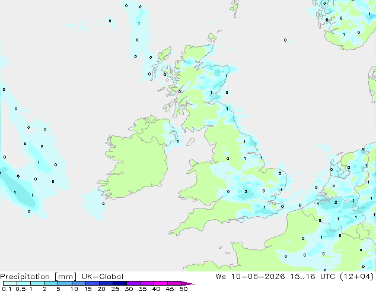
Task: Click the 2 value over the Netherlands coast
Action: coord(336,202)
